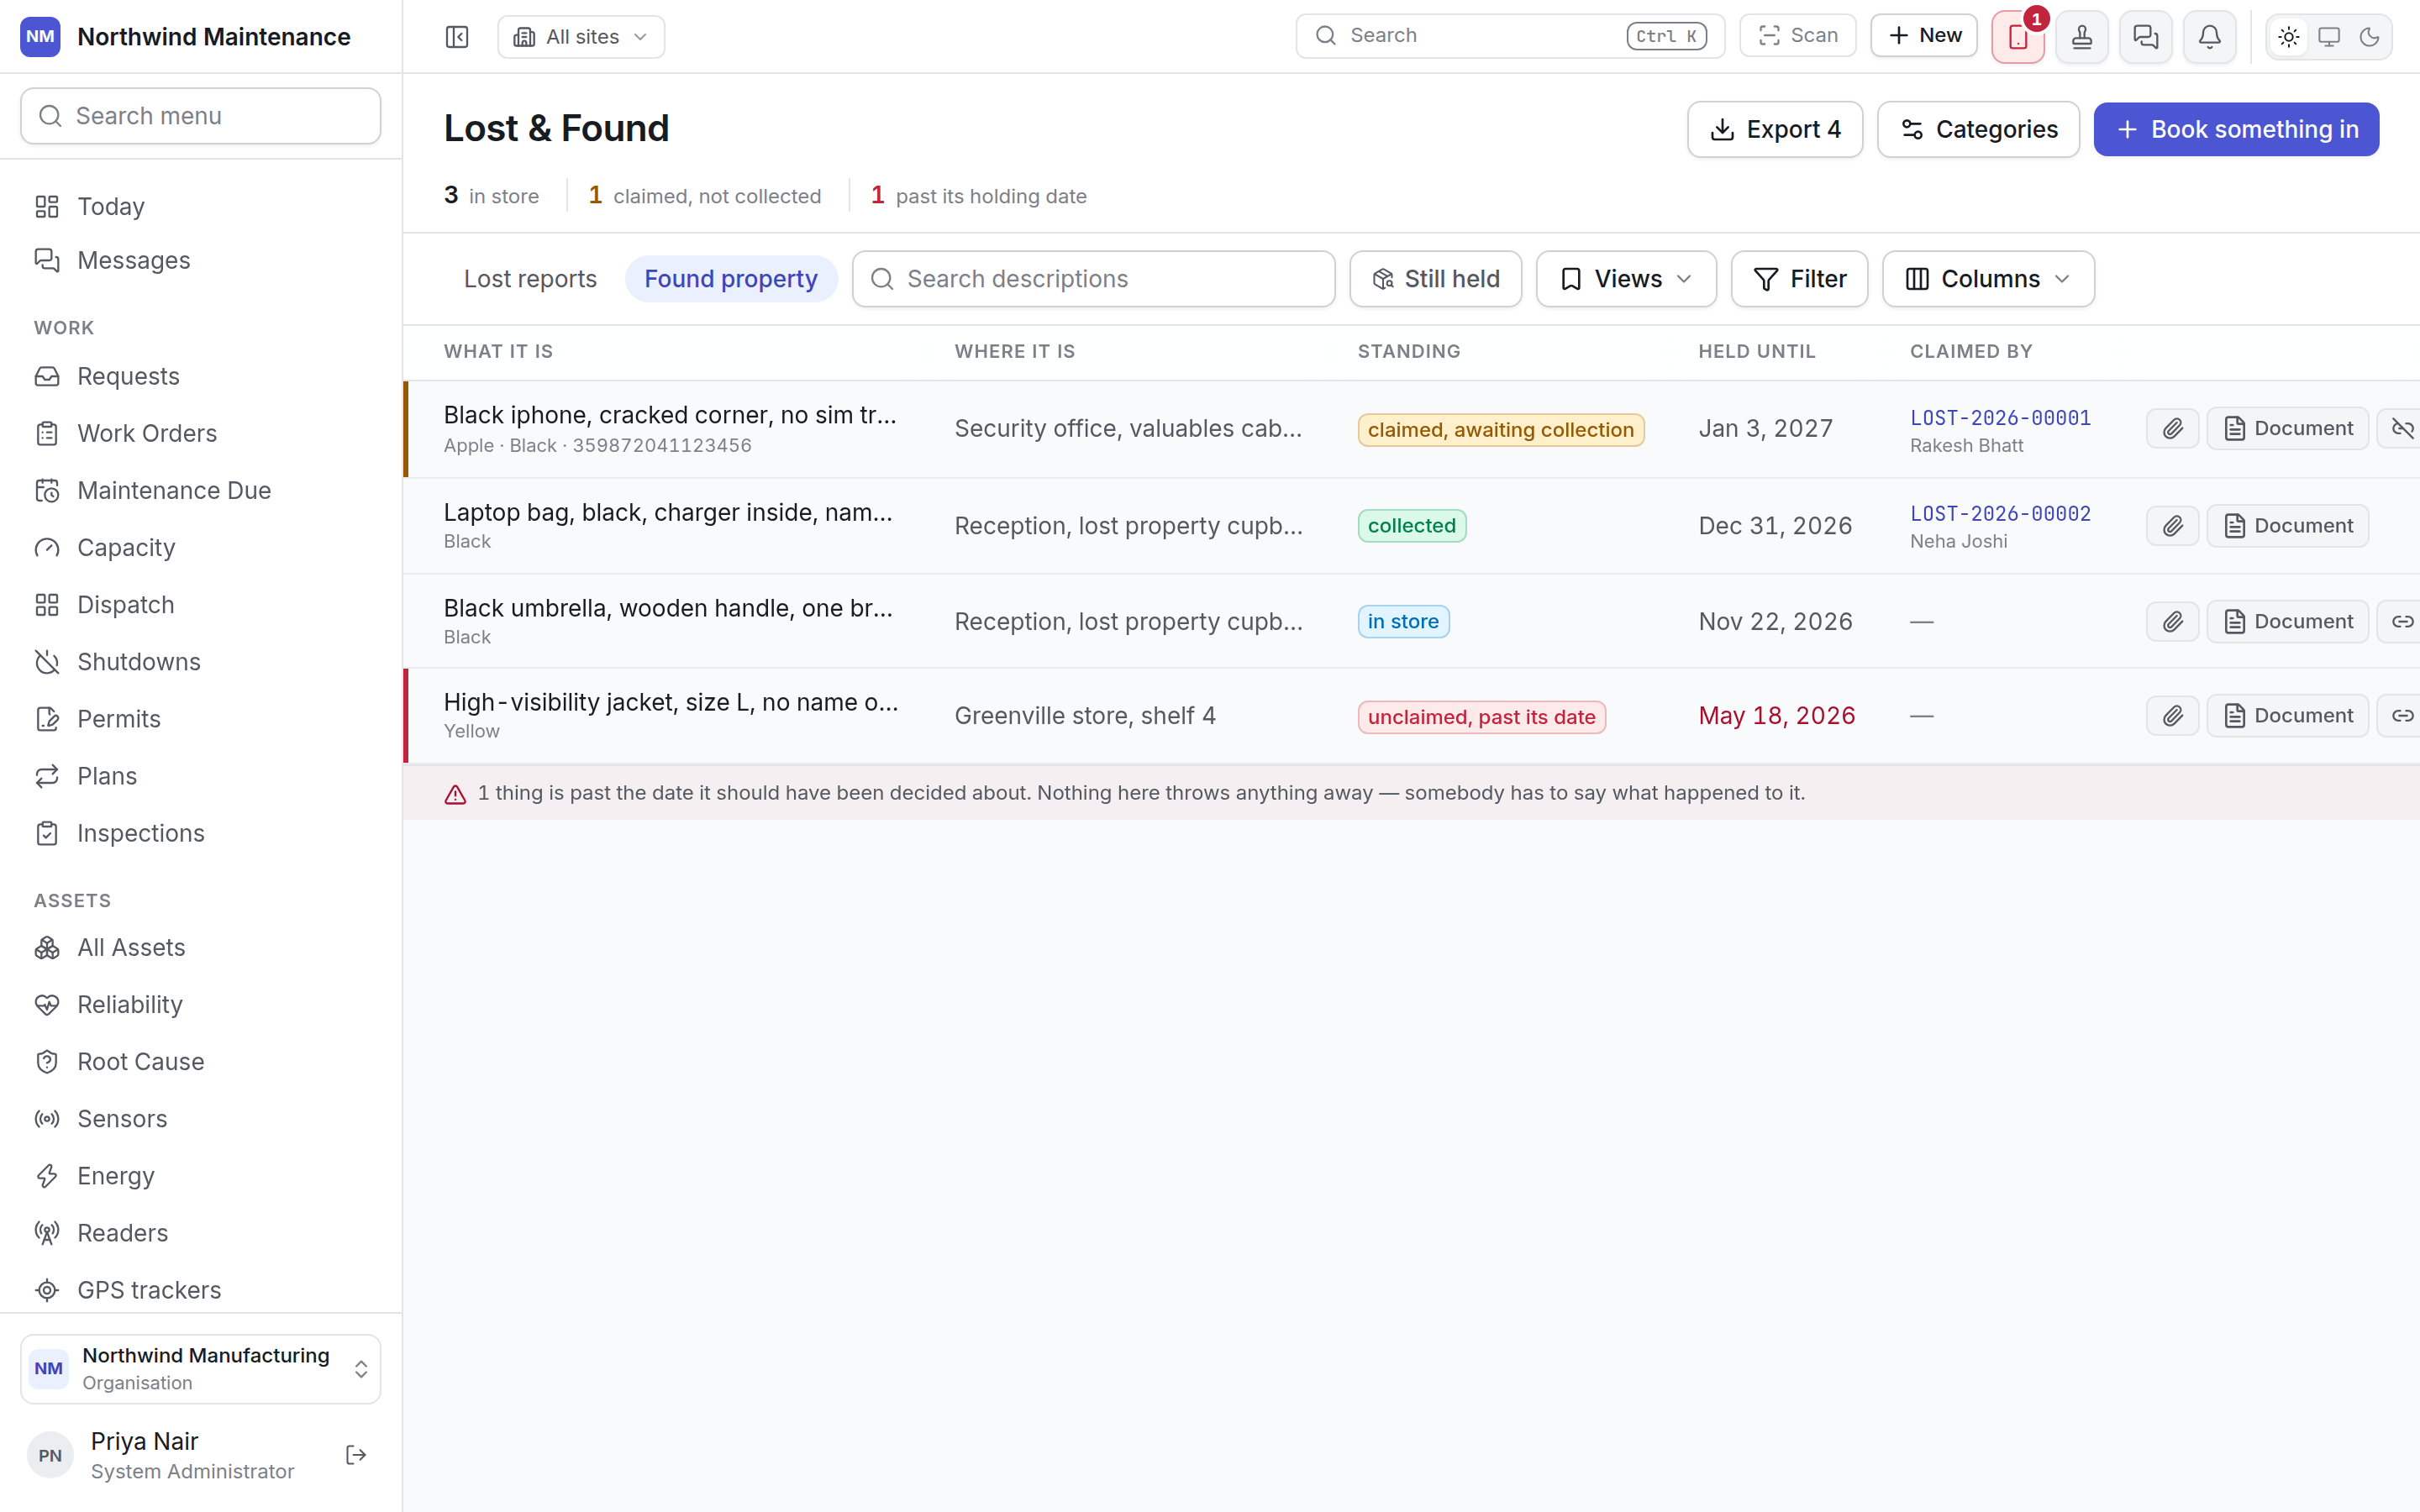The image size is (2420, 1512).
Task: Collapse the sidebar panel icon
Action: click(457, 37)
